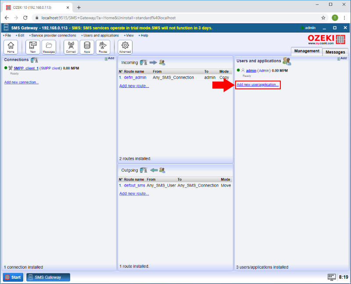Open the Edit menu
Viewport: 351px width, 284px height.
tap(20, 36)
